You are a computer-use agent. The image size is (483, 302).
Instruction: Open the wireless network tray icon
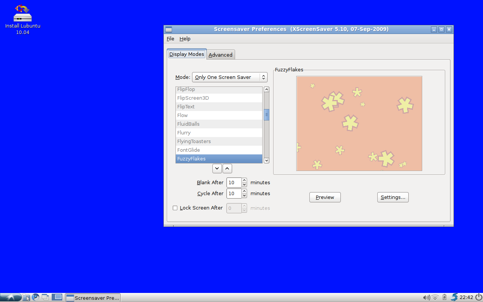(435, 297)
